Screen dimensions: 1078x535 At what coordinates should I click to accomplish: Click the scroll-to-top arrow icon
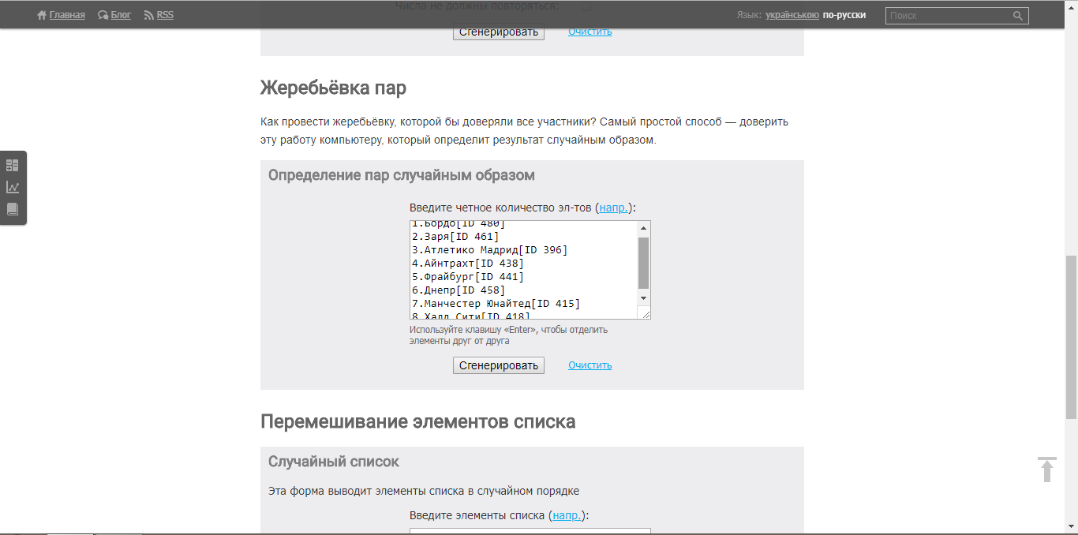point(1046,469)
